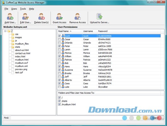
Task: Sort by Password column header
Action: (x=129, y=31)
